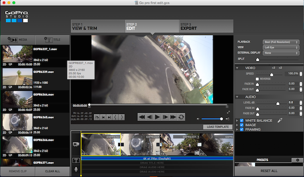Image resolution: width=304 pixels, height=177 pixels.
Task: Step forward one frame
Action: coord(165,117)
